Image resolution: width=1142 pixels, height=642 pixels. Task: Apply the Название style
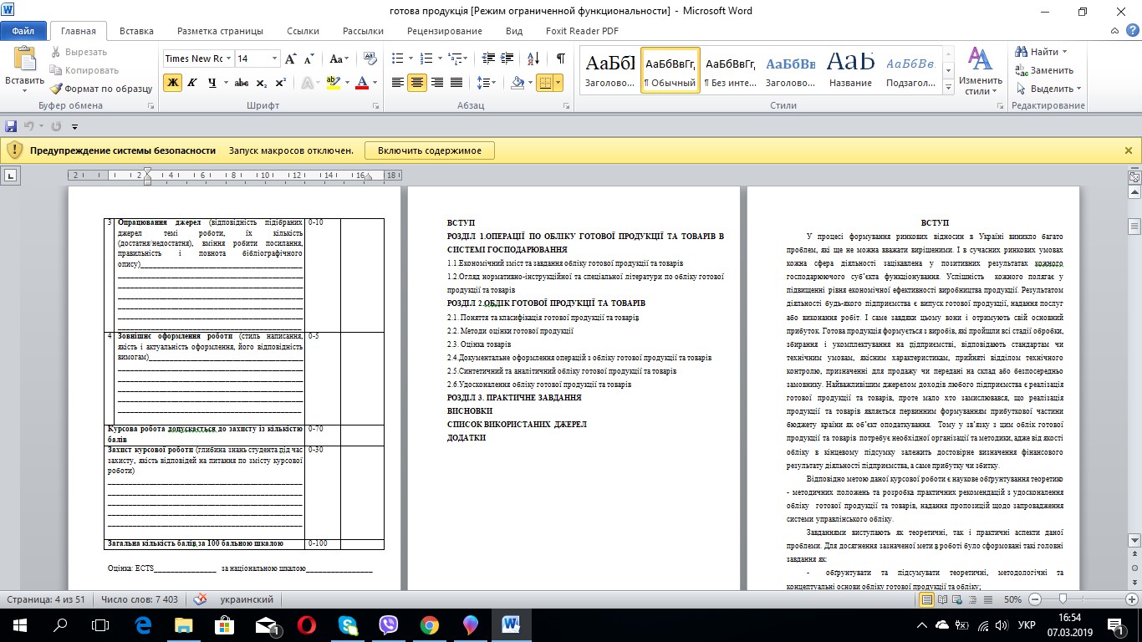850,69
